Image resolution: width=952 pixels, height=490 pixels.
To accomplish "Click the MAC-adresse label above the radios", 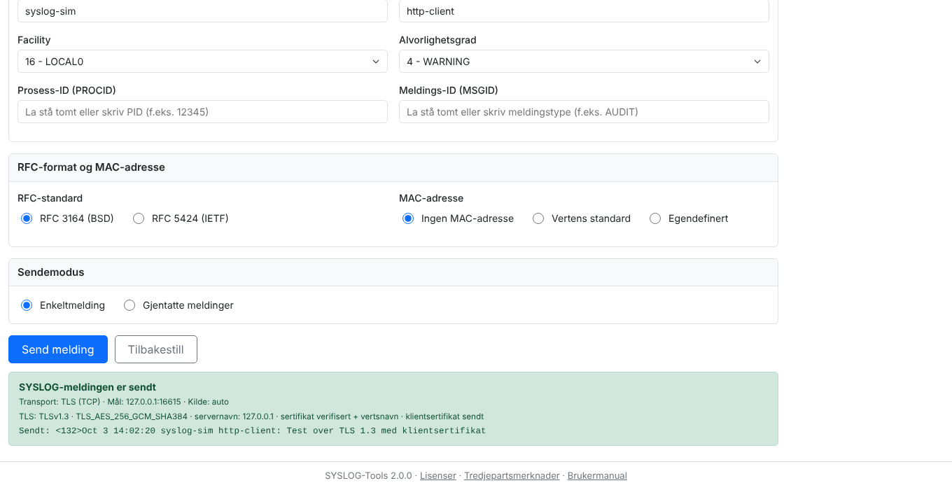I will click(431, 198).
